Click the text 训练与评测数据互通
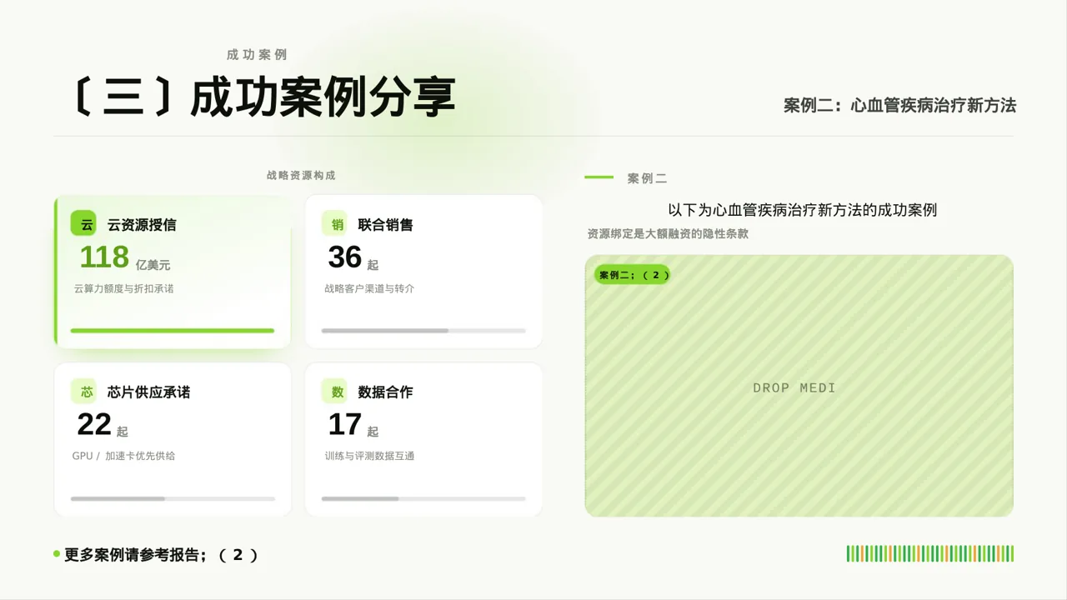Viewport: 1067px width, 600px height. [x=369, y=456]
